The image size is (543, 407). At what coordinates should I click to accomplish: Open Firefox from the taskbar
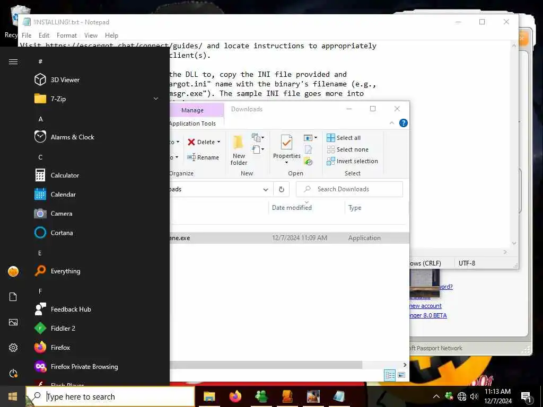(235, 396)
